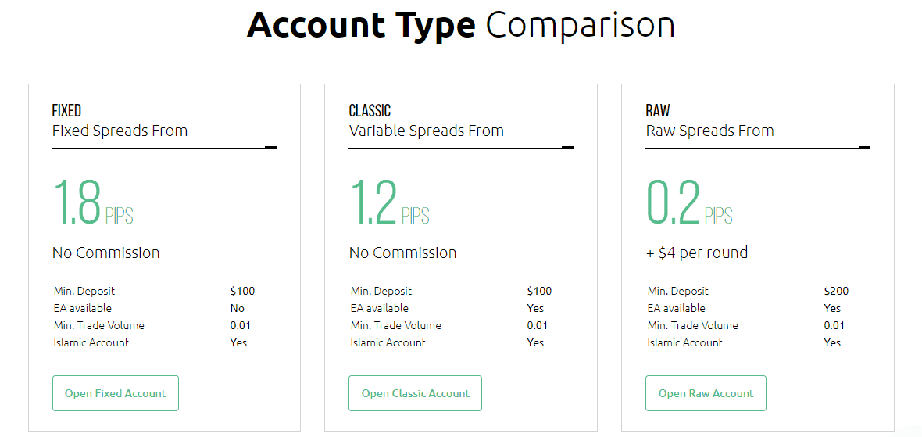
Task: Click the RAW account title
Action: coord(658,111)
